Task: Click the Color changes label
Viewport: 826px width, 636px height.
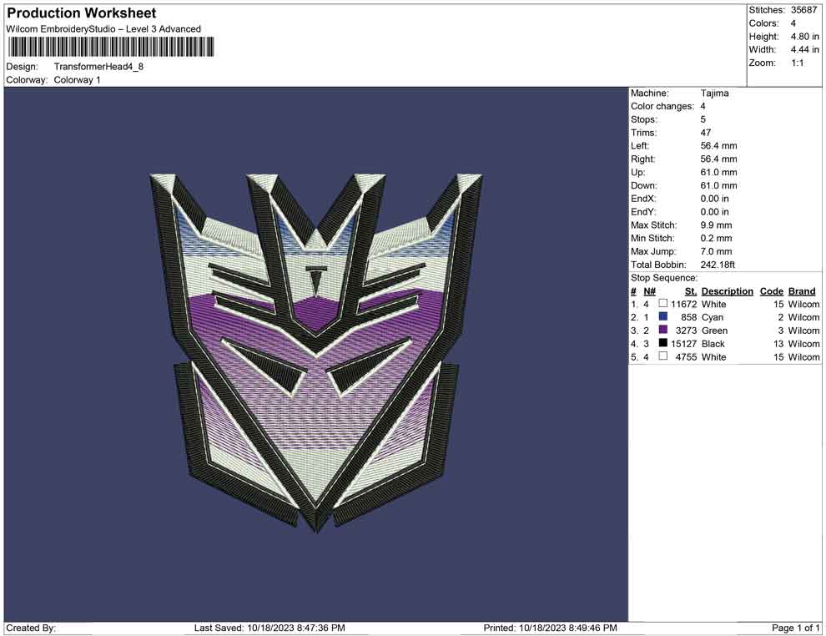Action: (x=662, y=107)
